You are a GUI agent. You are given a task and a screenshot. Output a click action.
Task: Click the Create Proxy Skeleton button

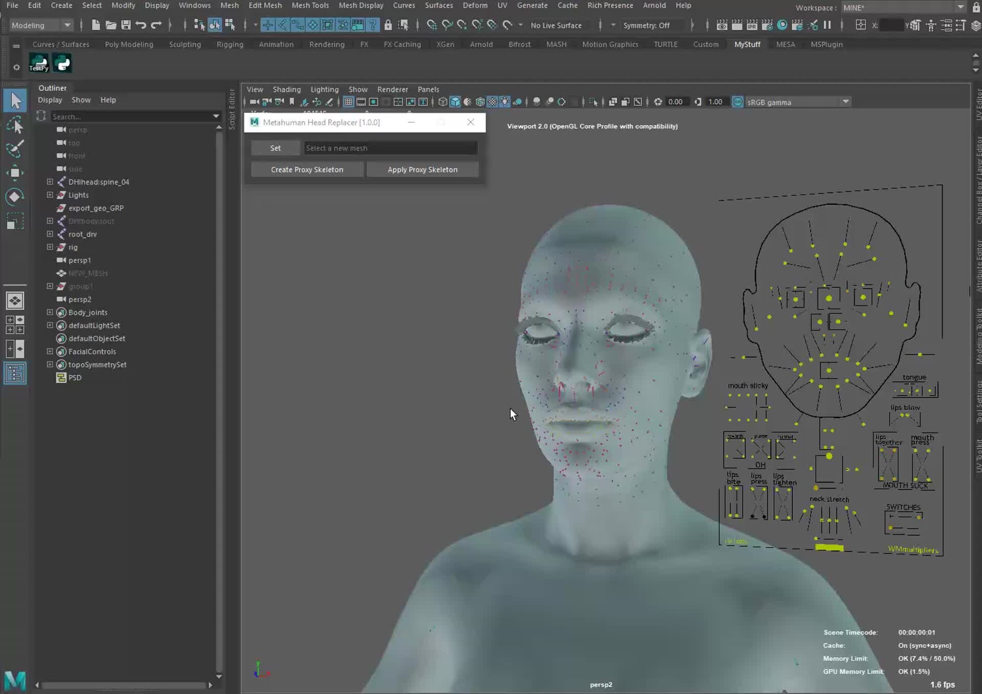pyautogui.click(x=307, y=169)
